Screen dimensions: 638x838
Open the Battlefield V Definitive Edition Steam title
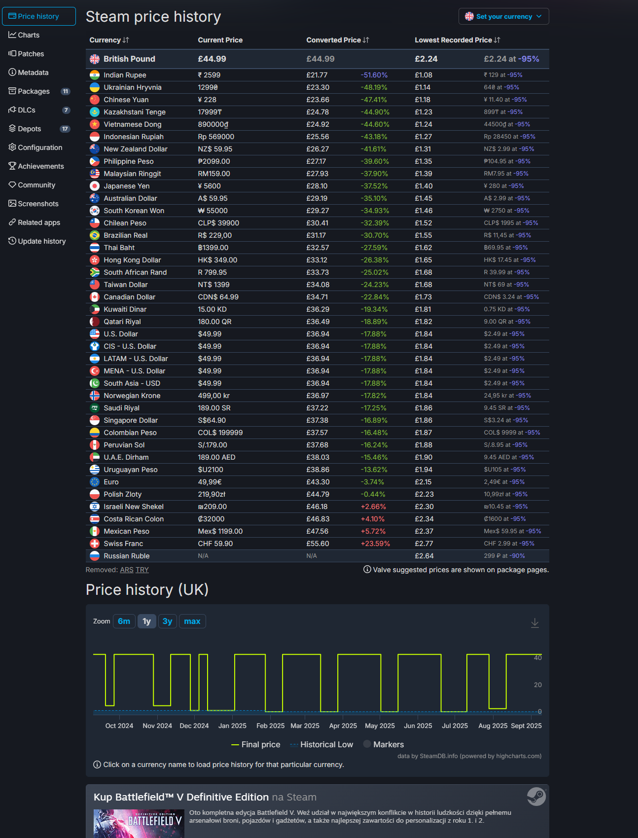click(x=181, y=797)
